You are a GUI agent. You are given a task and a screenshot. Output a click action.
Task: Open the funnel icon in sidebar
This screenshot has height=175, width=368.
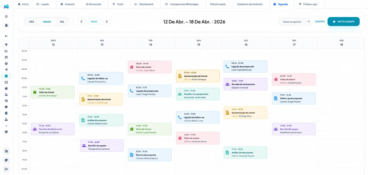click(6, 45)
